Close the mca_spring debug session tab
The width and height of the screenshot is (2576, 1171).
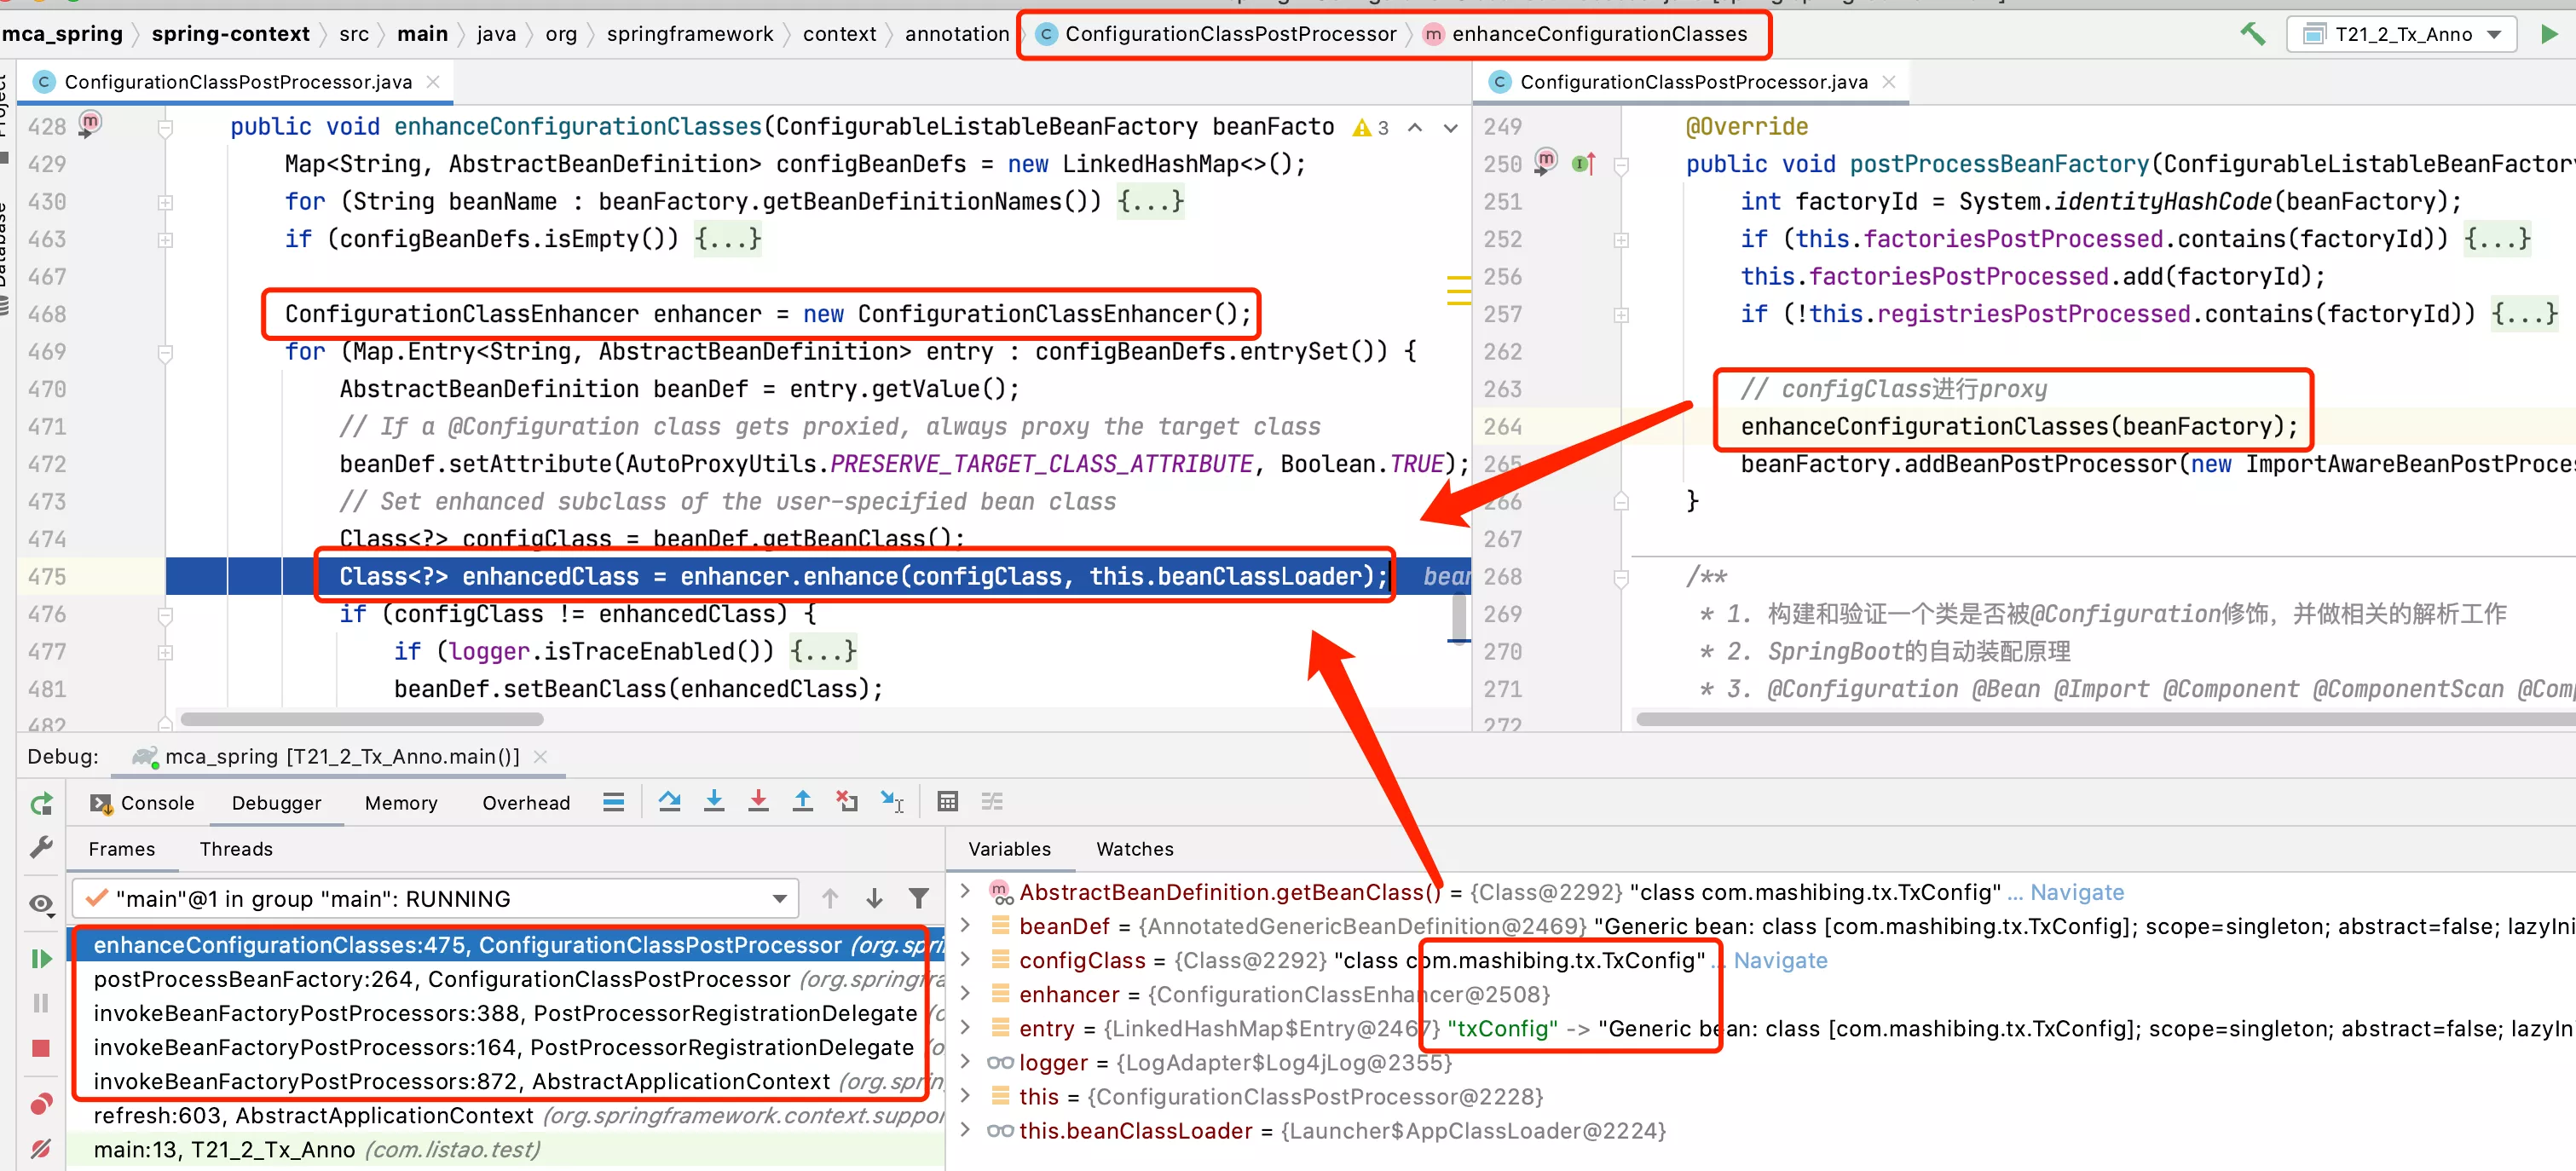click(541, 757)
